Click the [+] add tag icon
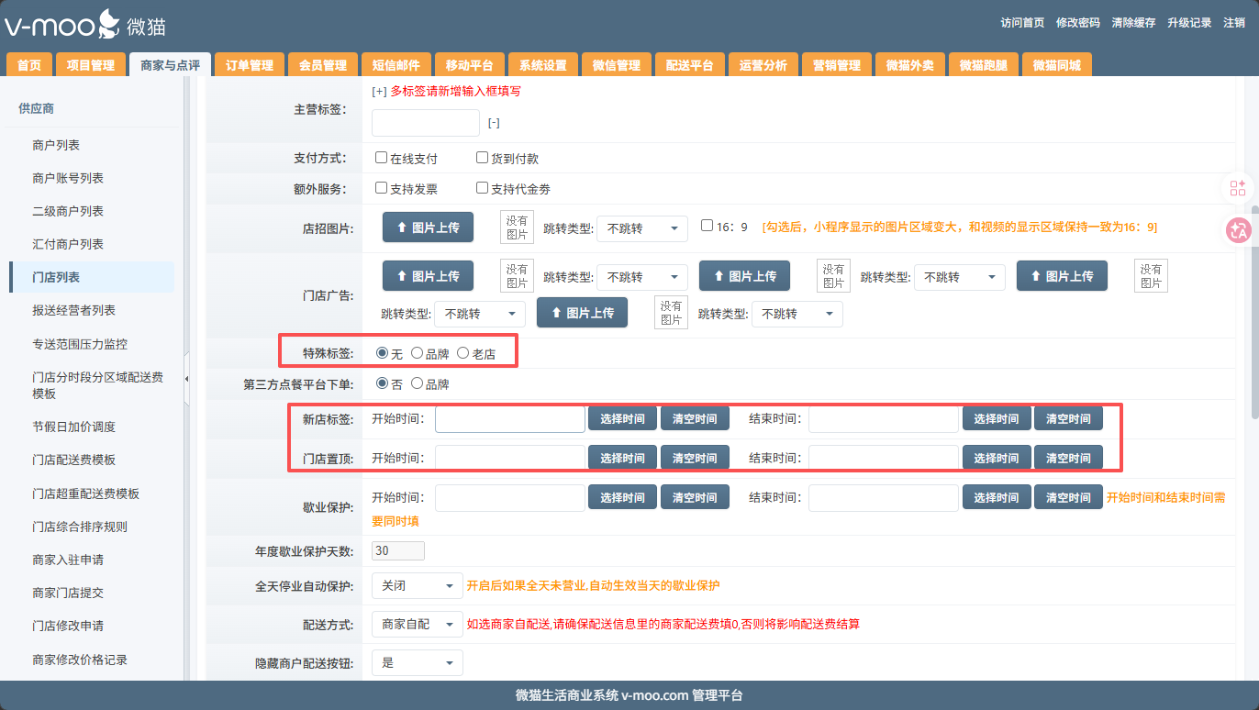This screenshot has width=1259, height=710. point(379,91)
